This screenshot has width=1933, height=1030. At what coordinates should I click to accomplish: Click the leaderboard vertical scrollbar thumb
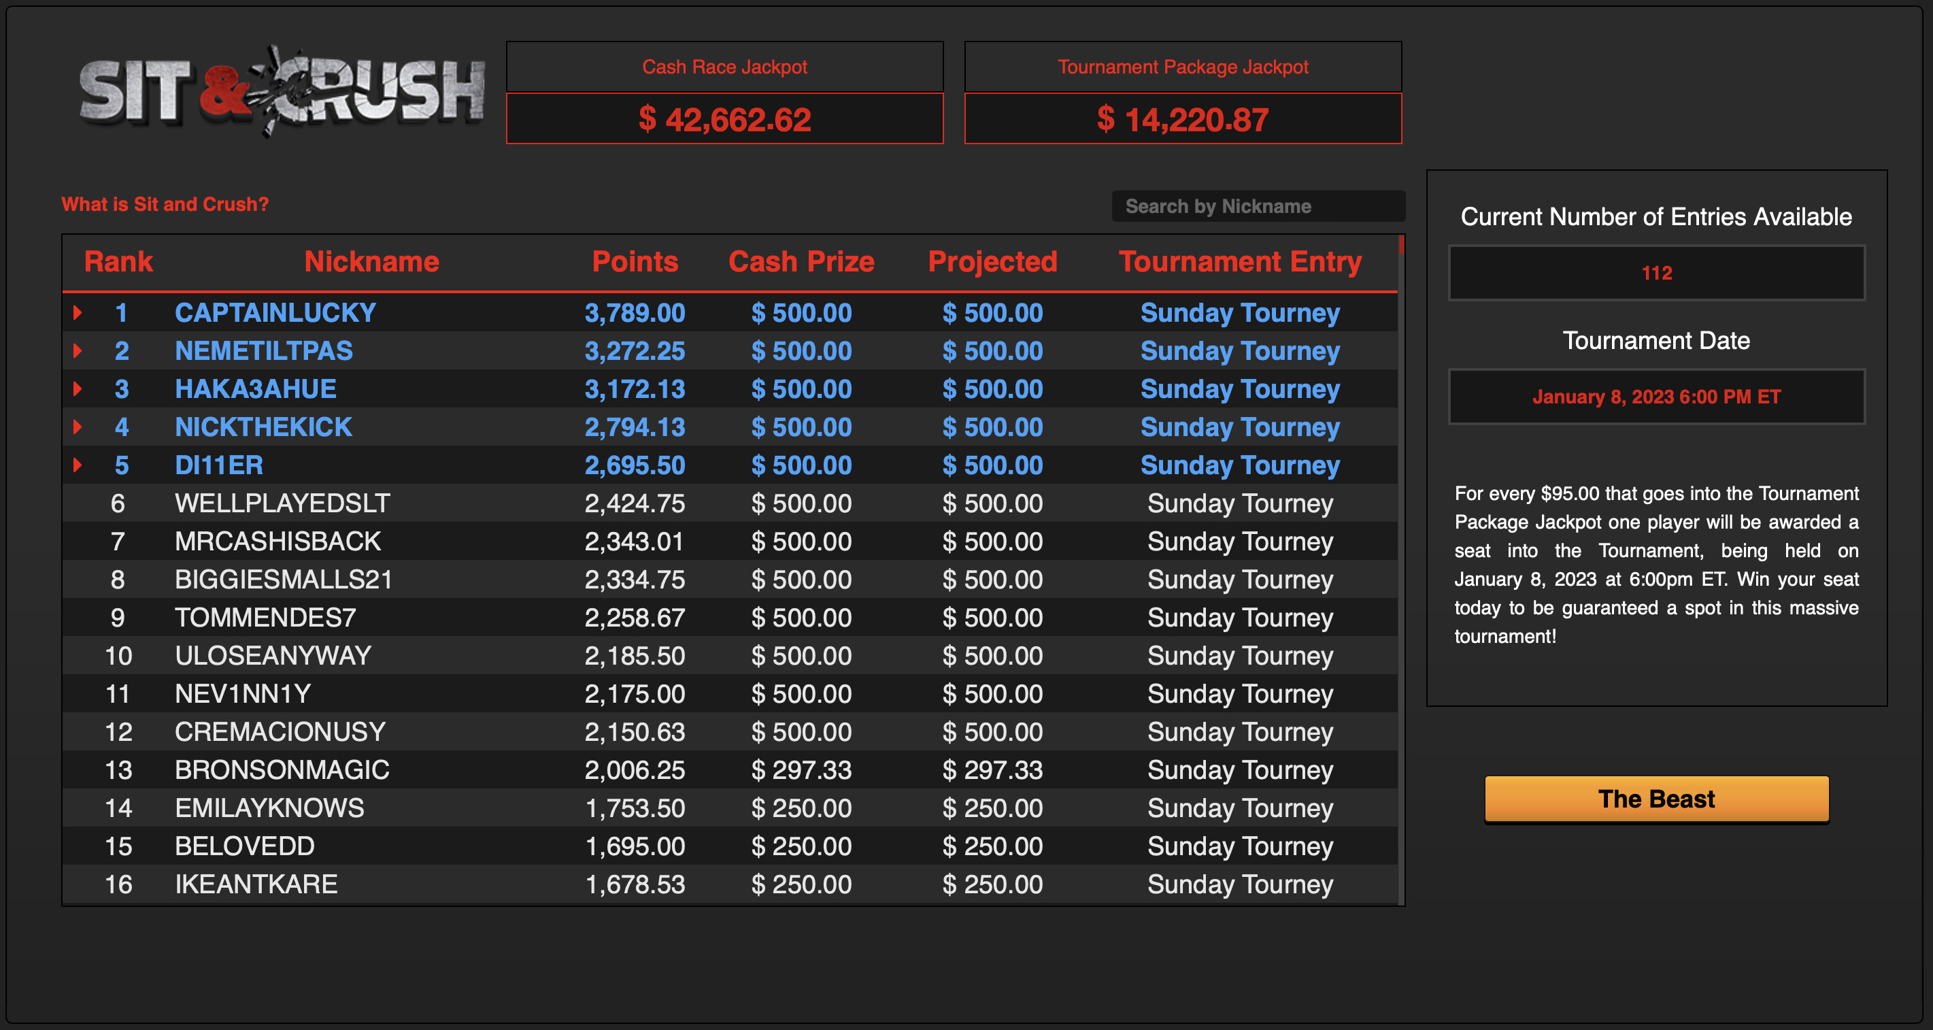(1401, 245)
